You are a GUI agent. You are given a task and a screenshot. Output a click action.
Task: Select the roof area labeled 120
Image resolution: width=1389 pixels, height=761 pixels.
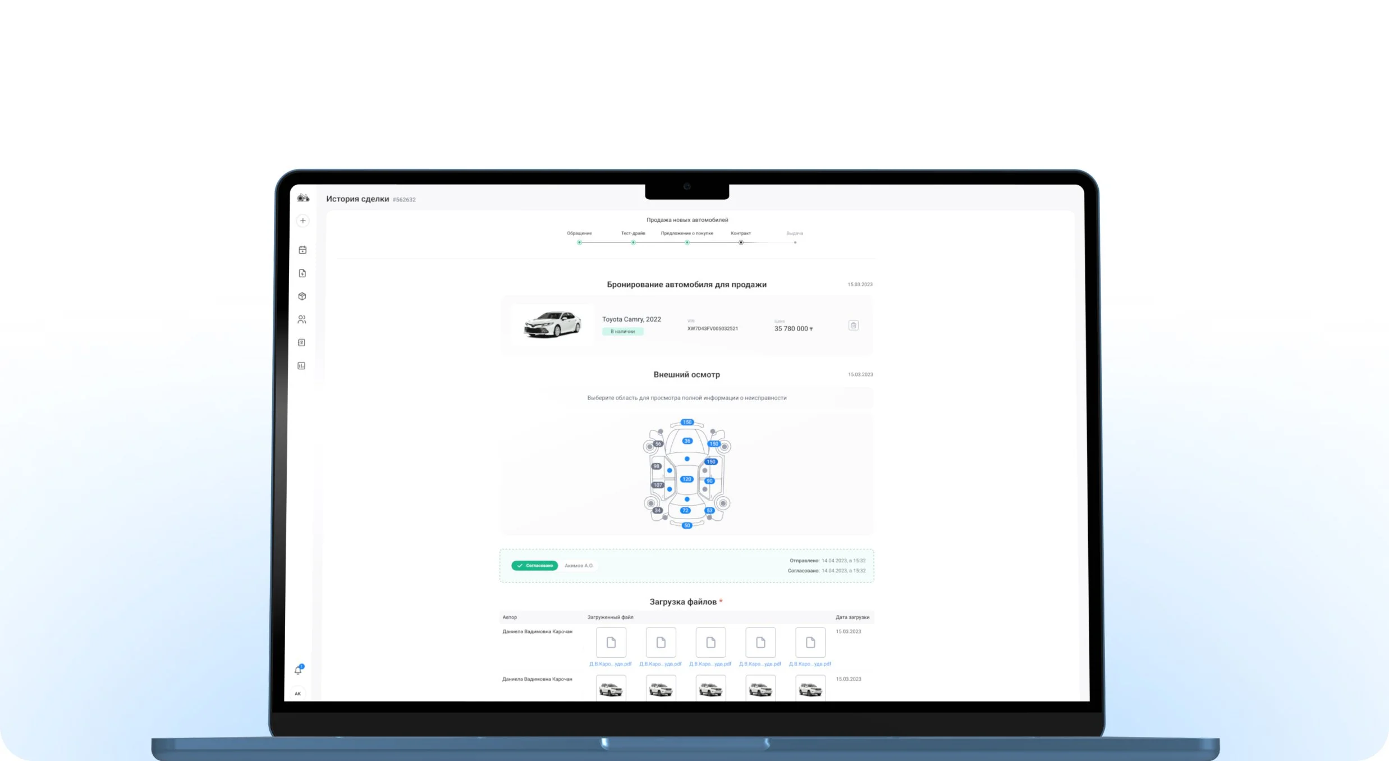pos(686,479)
